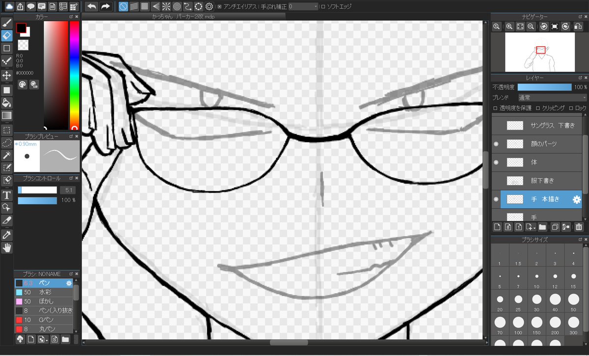Click the Navigator preview thumbnail
Viewport: 589px width, 356px height.
click(x=539, y=52)
